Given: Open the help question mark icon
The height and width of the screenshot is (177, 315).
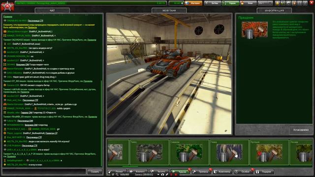Looking at the screenshot, I should 305,3.
